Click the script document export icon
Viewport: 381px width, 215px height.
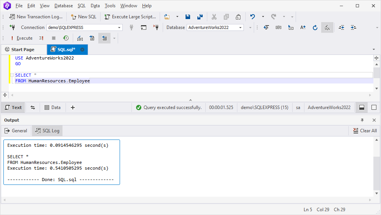(x=92, y=38)
